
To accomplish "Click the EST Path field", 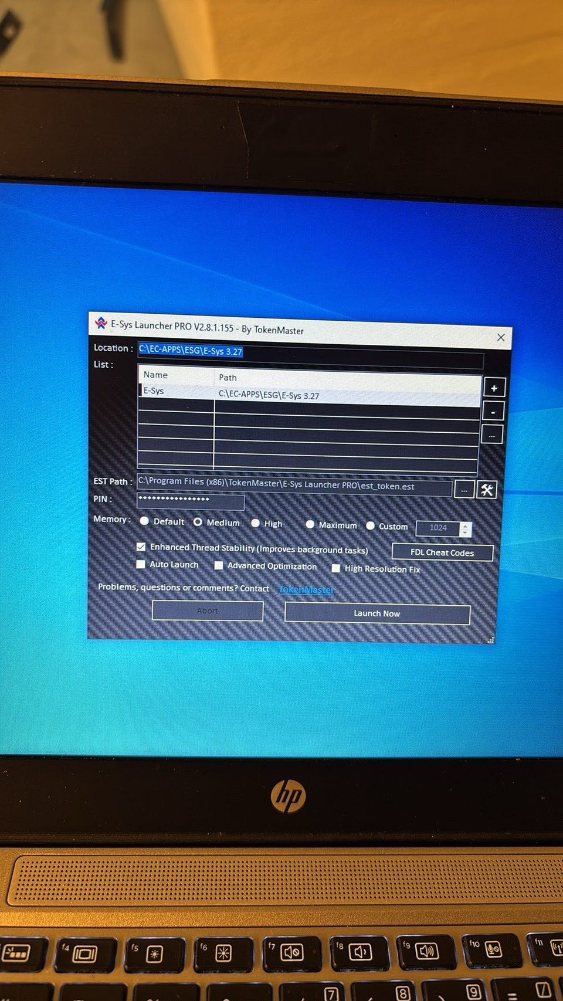I will (x=294, y=485).
